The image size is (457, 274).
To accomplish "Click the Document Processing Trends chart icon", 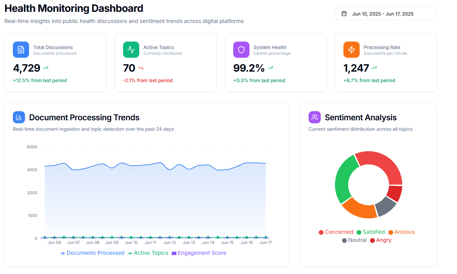I will pos(19,117).
